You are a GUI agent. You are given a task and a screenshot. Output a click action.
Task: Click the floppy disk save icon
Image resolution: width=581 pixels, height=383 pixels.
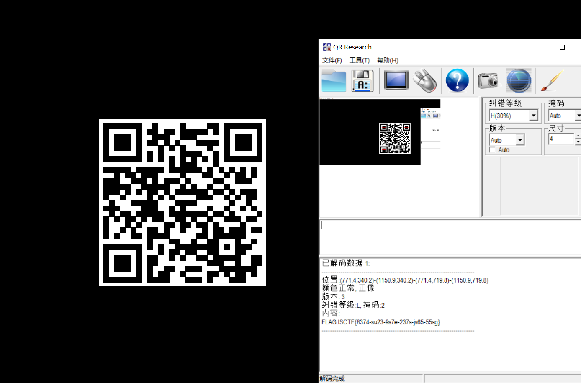tap(362, 80)
